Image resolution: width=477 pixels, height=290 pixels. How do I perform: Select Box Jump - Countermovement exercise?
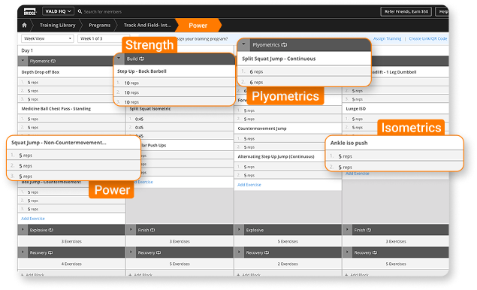[x=51, y=182]
